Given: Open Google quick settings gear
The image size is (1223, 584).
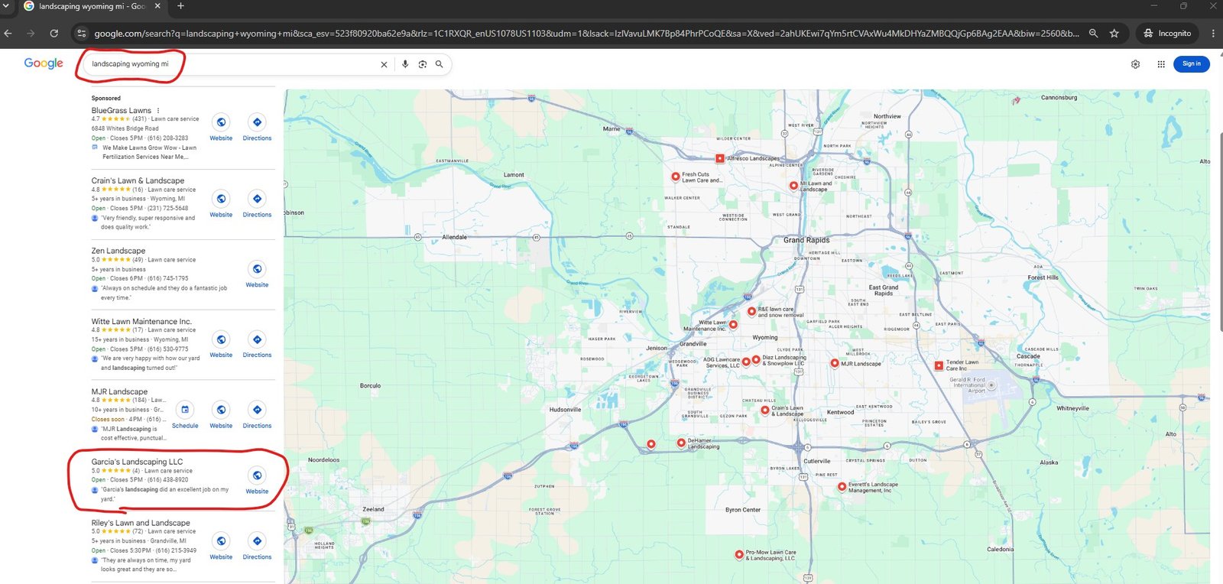Looking at the screenshot, I should tap(1135, 64).
